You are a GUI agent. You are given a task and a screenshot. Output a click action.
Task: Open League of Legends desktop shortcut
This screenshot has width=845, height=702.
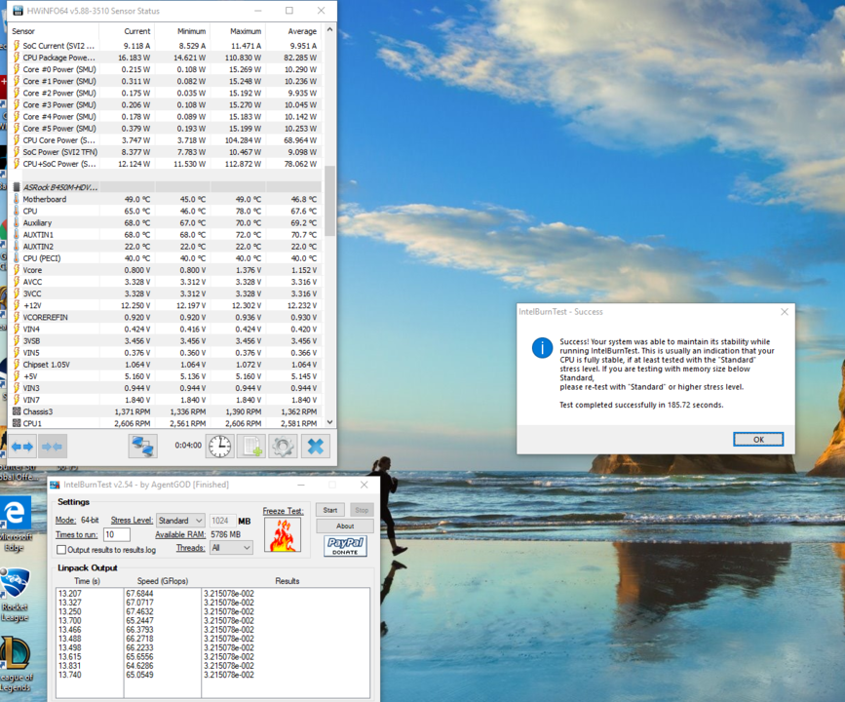(x=15, y=664)
